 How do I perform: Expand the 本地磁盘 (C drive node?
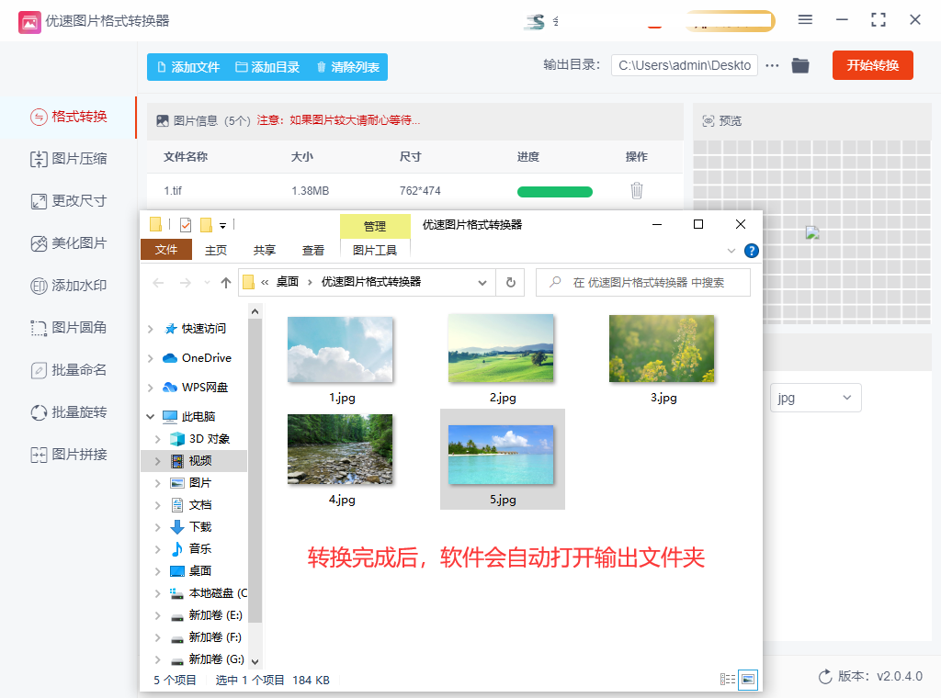[158, 593]
